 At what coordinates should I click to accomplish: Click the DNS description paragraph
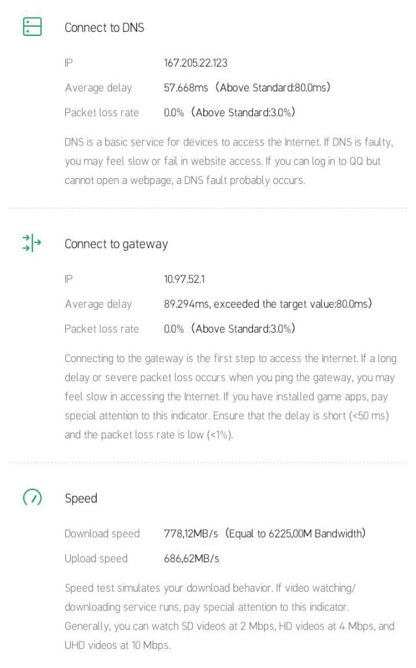(228, 161)
